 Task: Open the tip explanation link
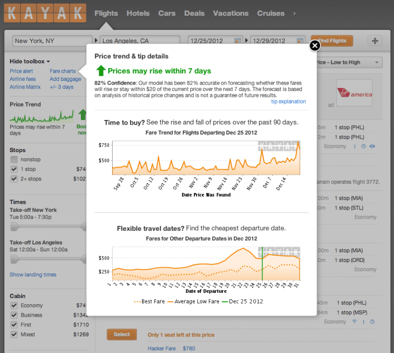[x=288, y=102]
